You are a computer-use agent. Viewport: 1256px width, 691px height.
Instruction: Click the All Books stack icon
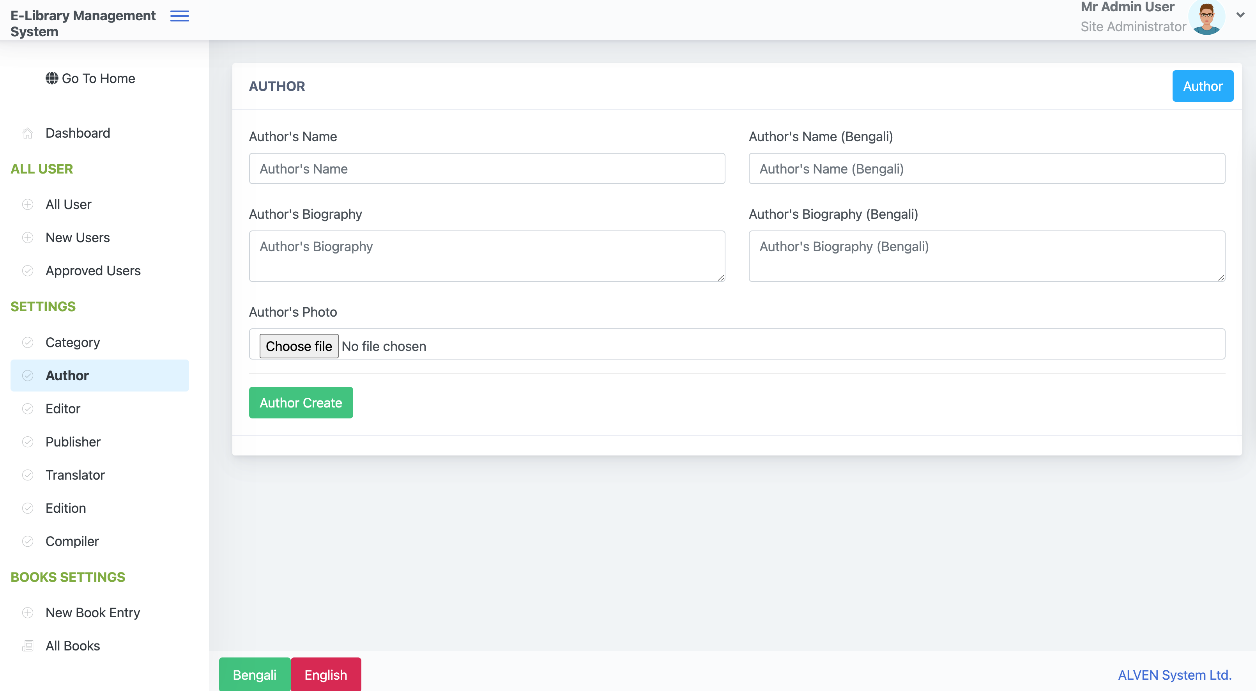[x=28, y=646]
